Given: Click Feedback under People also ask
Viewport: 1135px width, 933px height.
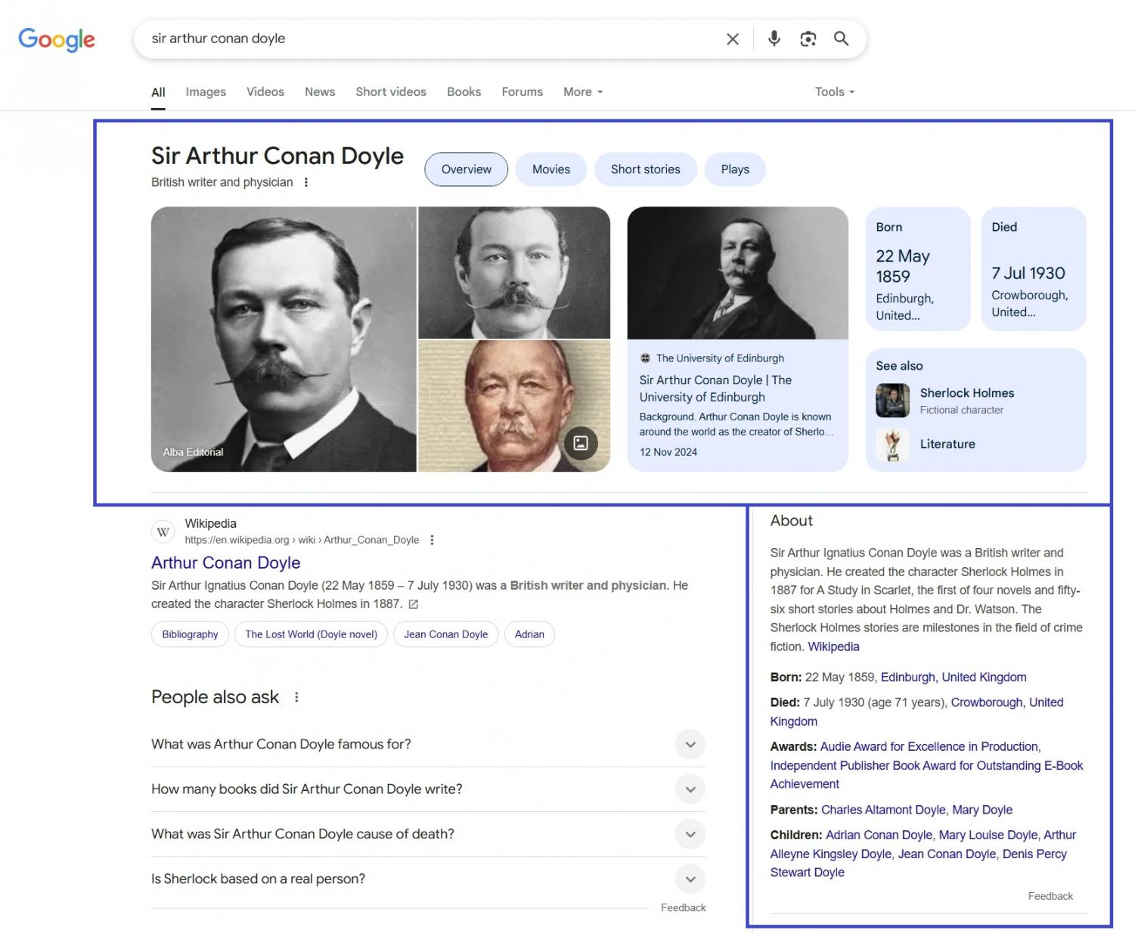Looking at the screenshot, I should click(683, 908).
